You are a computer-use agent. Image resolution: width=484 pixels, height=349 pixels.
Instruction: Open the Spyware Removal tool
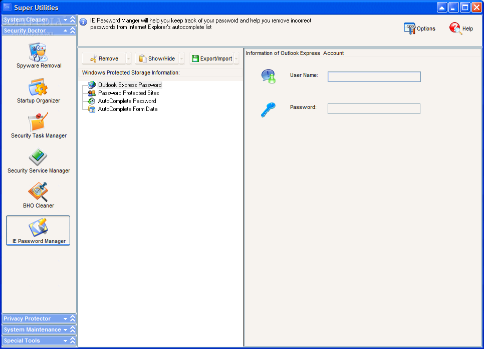[x=39, y=56]
